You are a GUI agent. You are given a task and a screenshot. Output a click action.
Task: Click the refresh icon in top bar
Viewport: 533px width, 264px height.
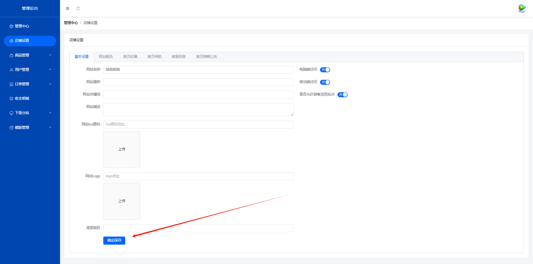point(78,9)
